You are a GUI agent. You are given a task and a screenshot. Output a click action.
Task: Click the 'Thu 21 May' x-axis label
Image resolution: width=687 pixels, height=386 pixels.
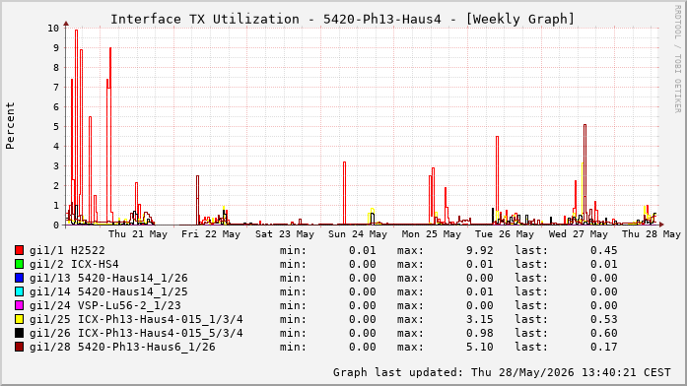[x=138, y=234]
